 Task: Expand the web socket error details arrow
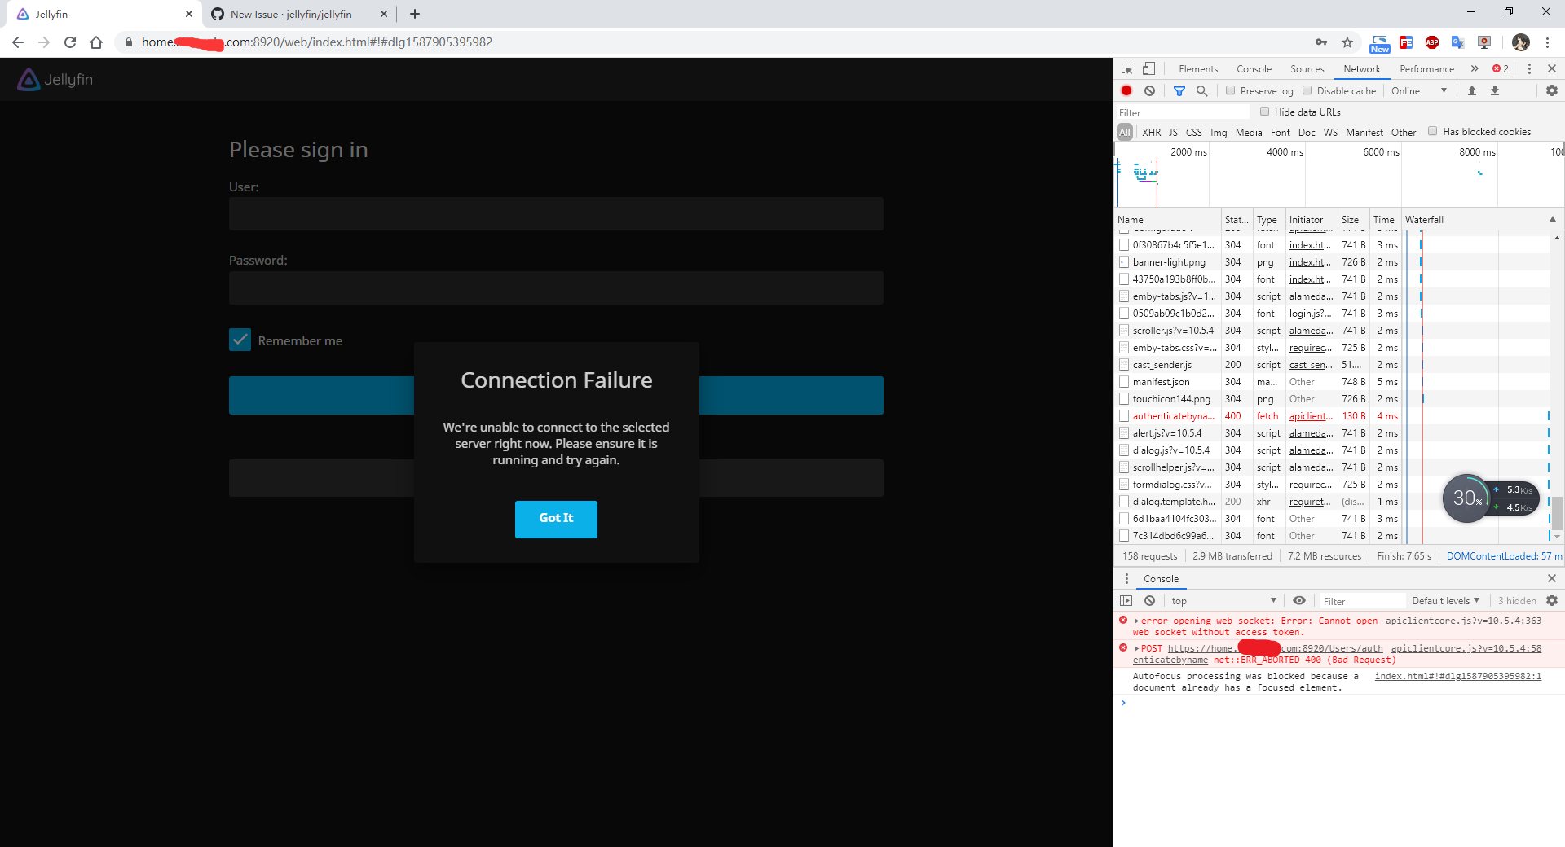(x=1136, y=621)
